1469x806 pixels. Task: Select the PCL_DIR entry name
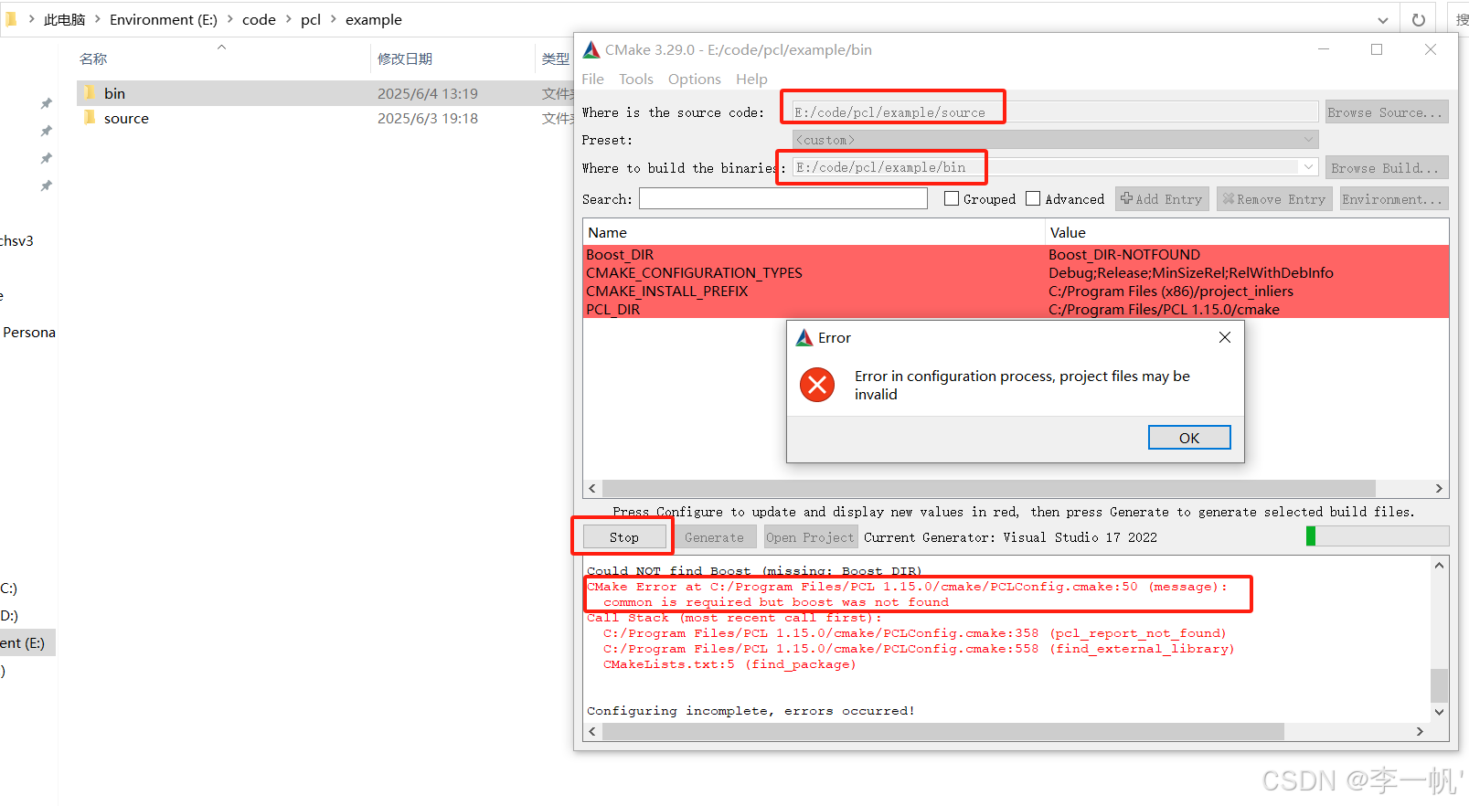[612, 310]
